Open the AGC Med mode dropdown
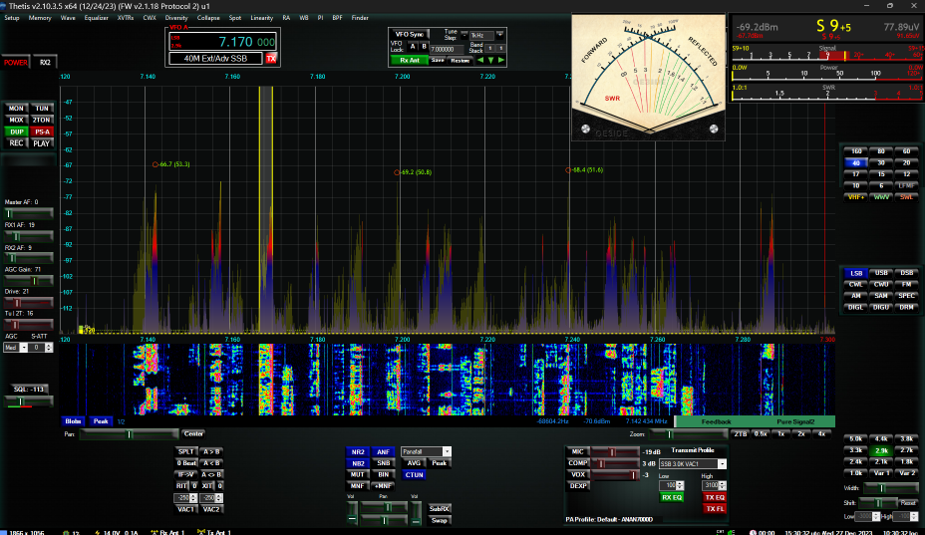925x535 pixels. tap(24, 348)
